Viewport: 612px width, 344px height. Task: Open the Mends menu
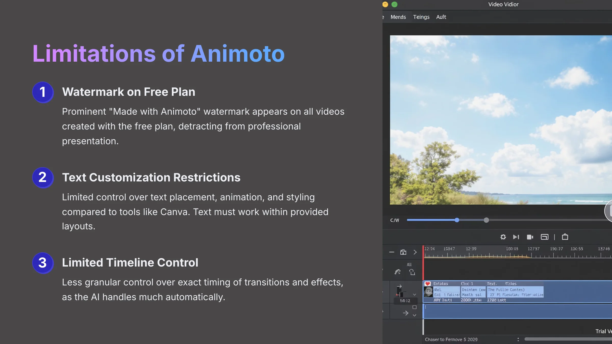[398, 17]
